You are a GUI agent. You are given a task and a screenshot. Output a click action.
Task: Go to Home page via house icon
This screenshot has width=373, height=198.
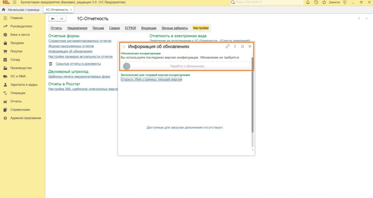tap(4, 9)
